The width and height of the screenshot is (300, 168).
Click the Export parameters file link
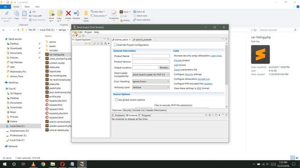[177, 70]
